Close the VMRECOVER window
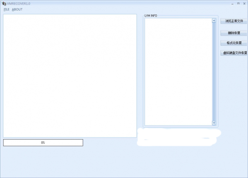248x178 pixels. 244,4
